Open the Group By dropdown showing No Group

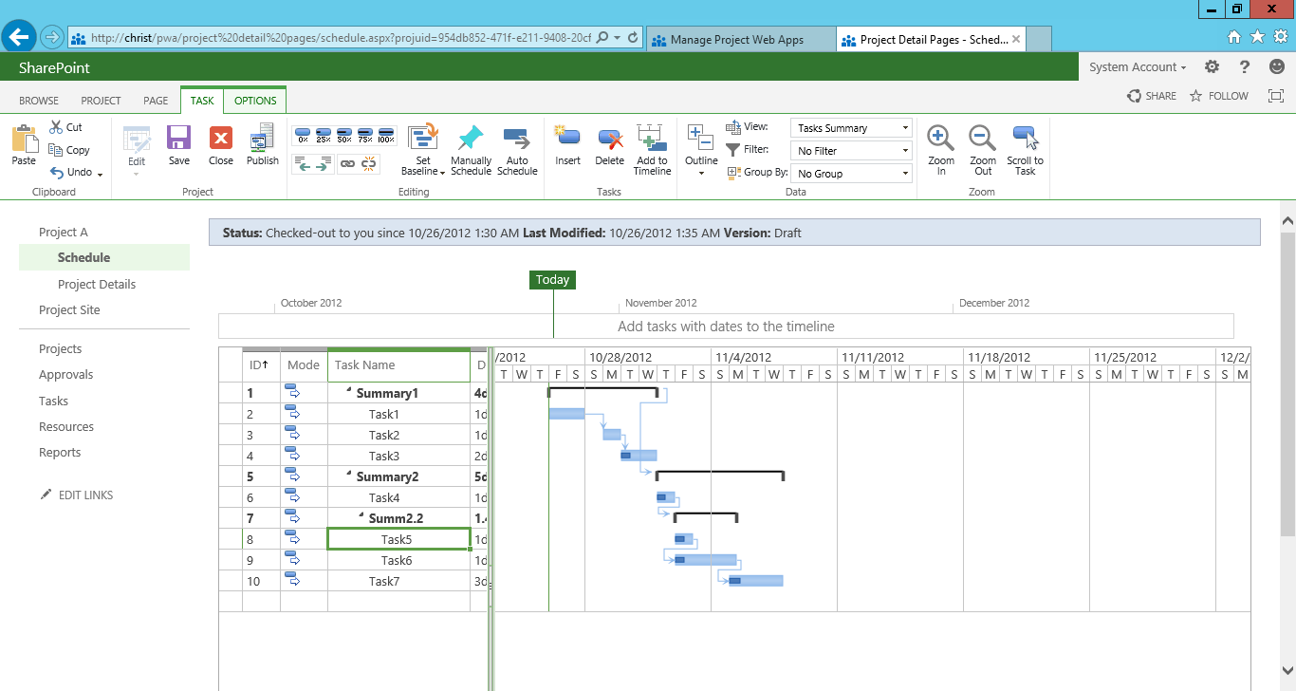[851, 174]
